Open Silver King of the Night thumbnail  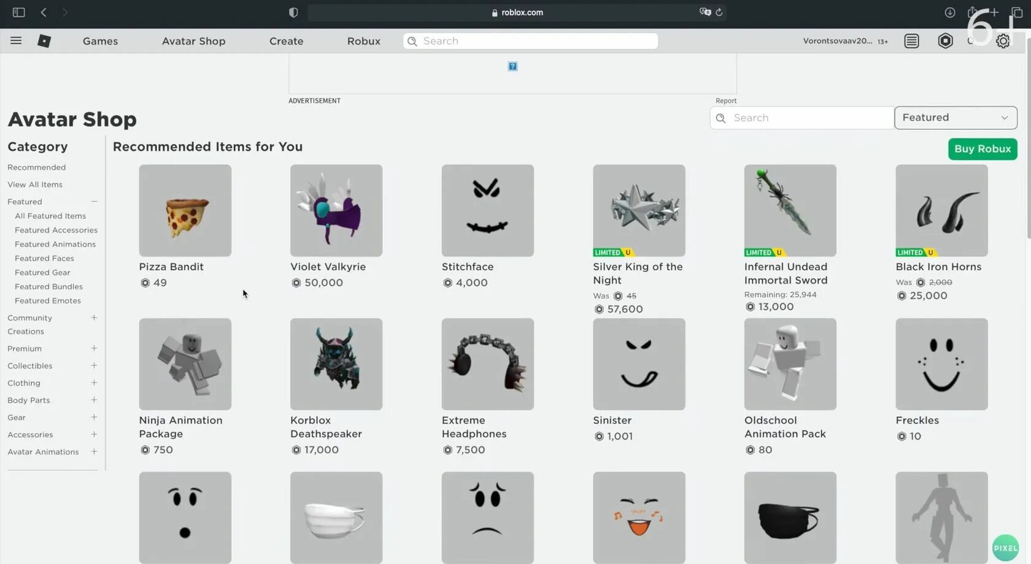639,210
